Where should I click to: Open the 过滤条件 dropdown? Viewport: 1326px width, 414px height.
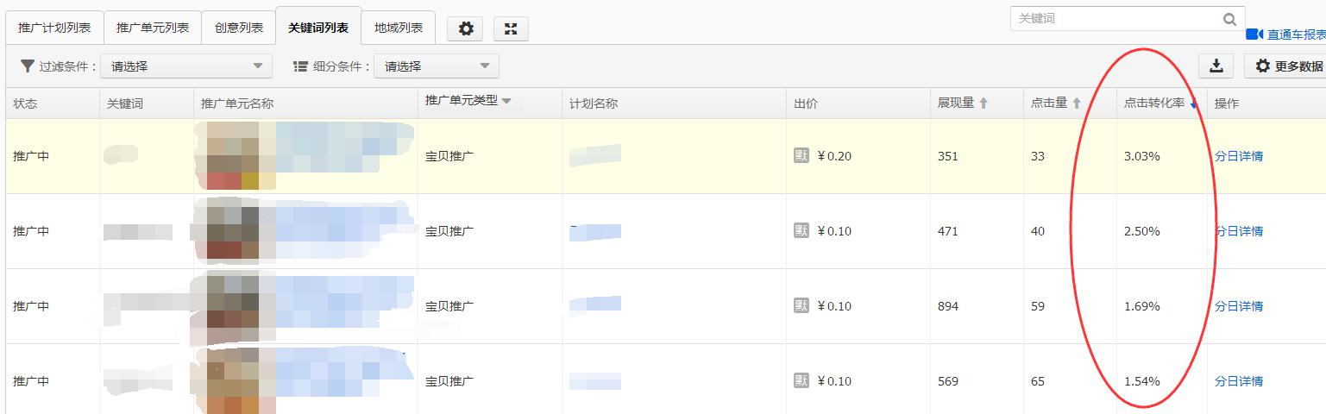186,66
